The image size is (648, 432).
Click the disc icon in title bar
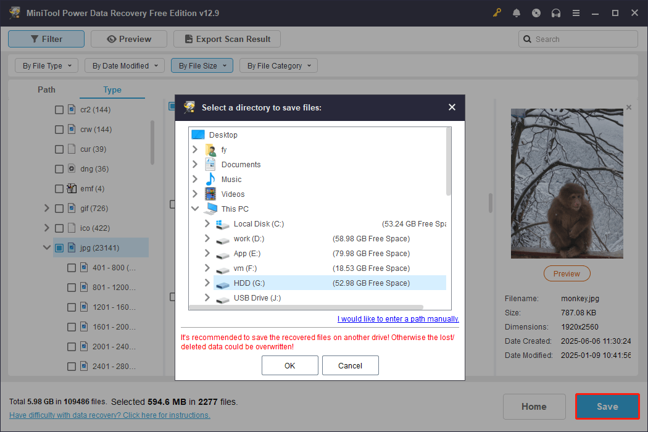pyautogui.click(x=536, y=13)
